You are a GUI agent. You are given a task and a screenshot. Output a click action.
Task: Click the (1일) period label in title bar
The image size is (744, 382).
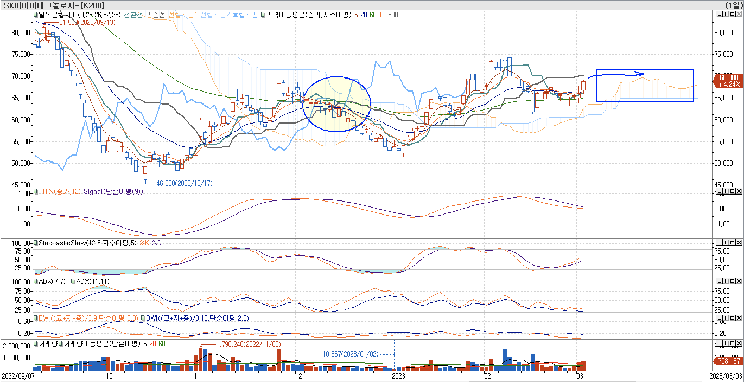coord(734,5)
